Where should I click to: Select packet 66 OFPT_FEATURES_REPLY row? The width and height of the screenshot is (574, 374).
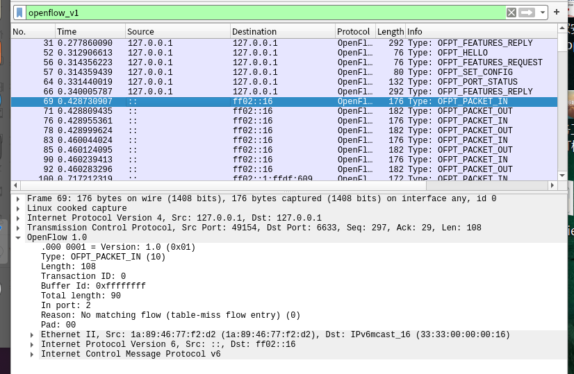tap(284, 92)
